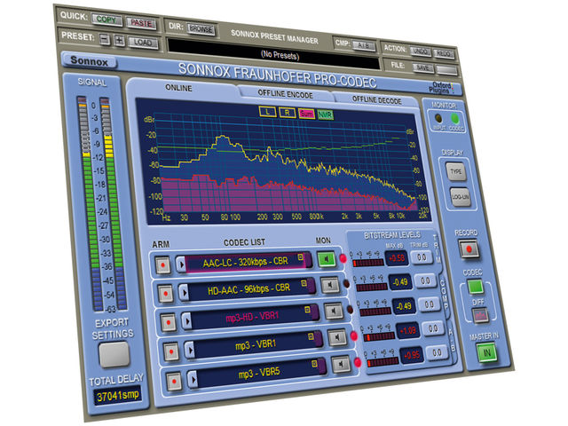This screenshot has height=426, width=568.
Task: Toggle the MASTER IN button
Action: coord(486,351)
